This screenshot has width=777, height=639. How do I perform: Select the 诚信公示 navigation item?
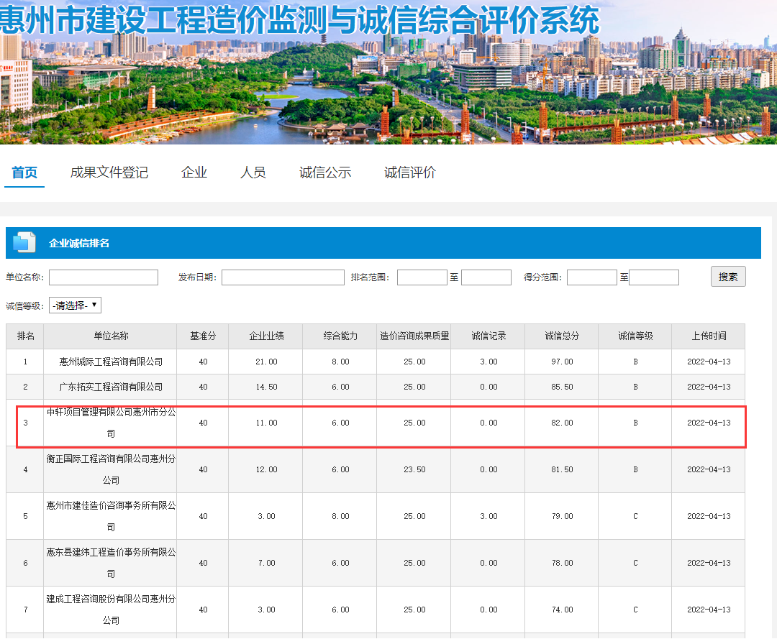325,173
